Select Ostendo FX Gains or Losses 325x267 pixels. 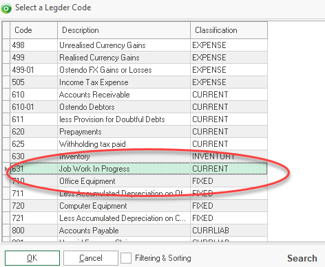[x=124, y=70]
